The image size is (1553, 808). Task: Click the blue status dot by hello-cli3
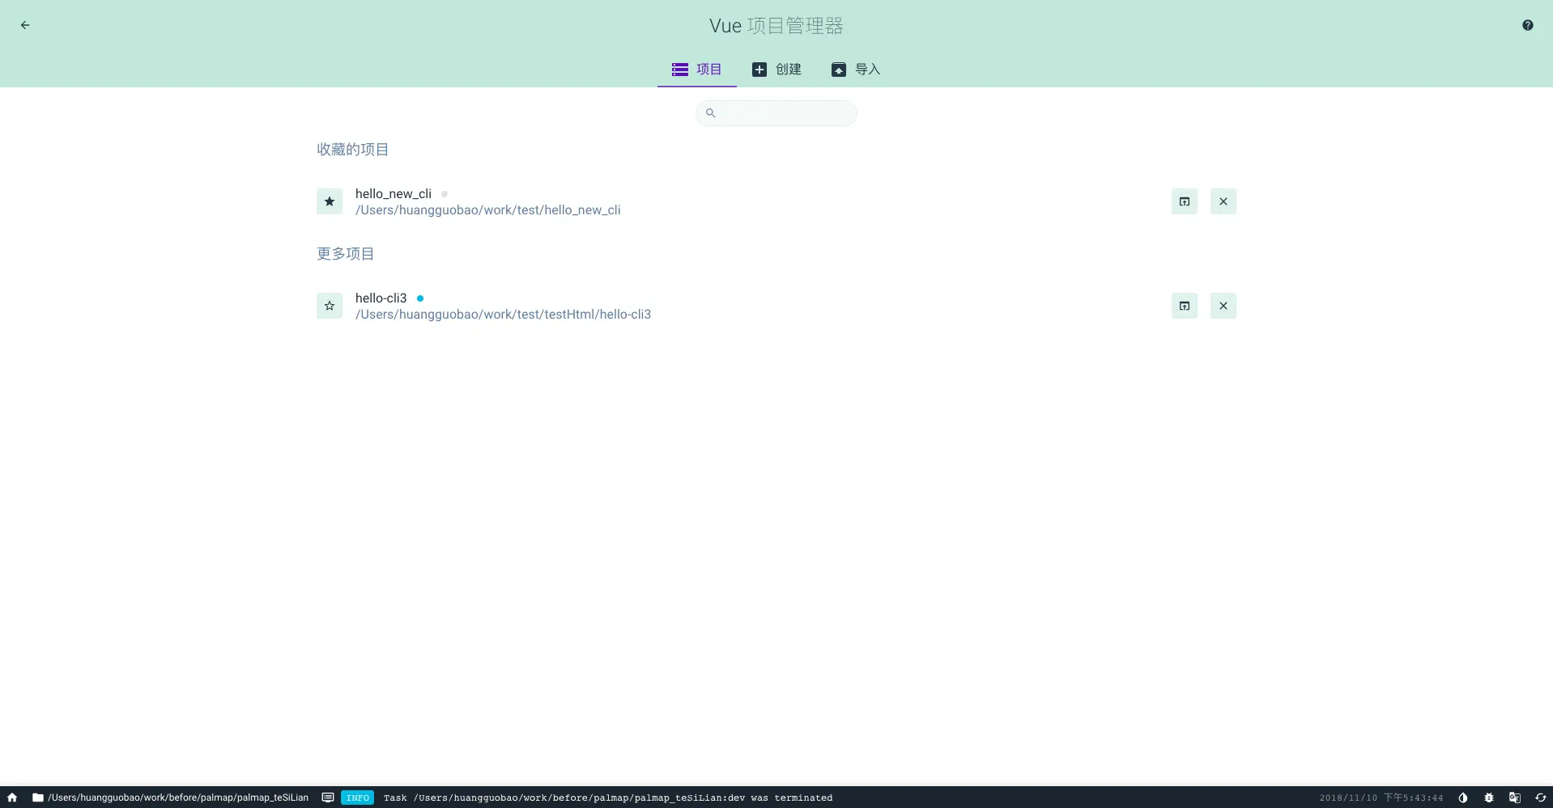pos(420,298)
